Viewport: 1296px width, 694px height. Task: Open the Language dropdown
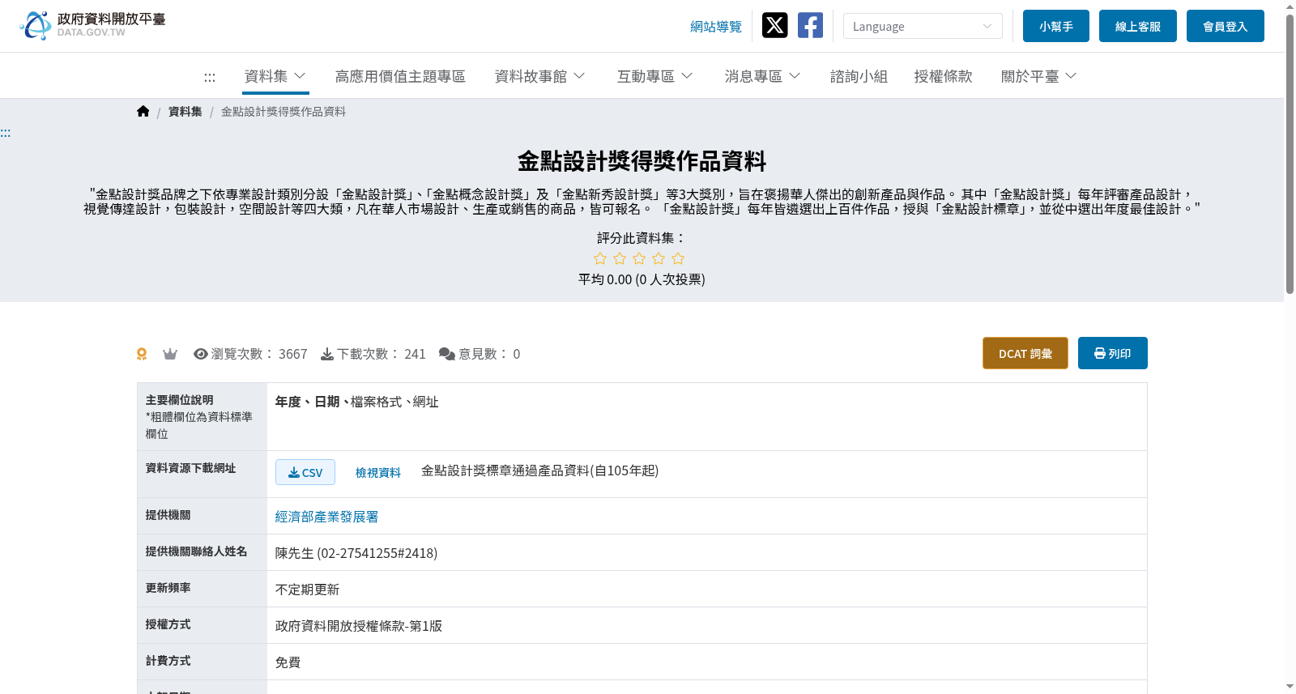pos(923,26)
